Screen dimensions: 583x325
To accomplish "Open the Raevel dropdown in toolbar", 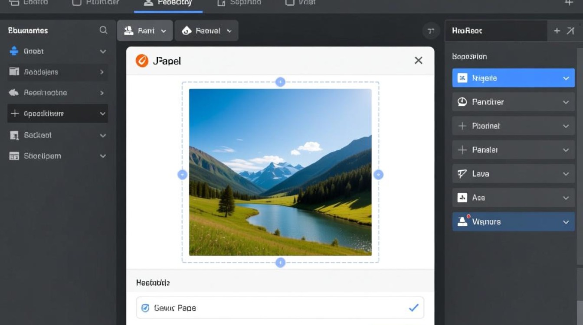I will click(206, 31).
